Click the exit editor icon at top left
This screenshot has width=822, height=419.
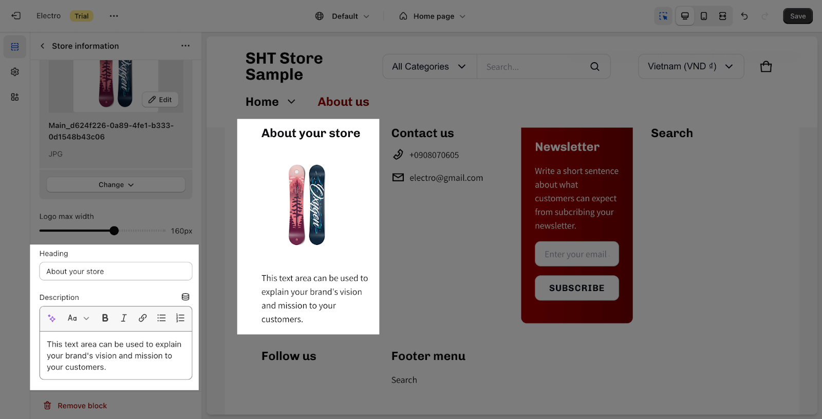pyautogui.click(x=16, y=16)
